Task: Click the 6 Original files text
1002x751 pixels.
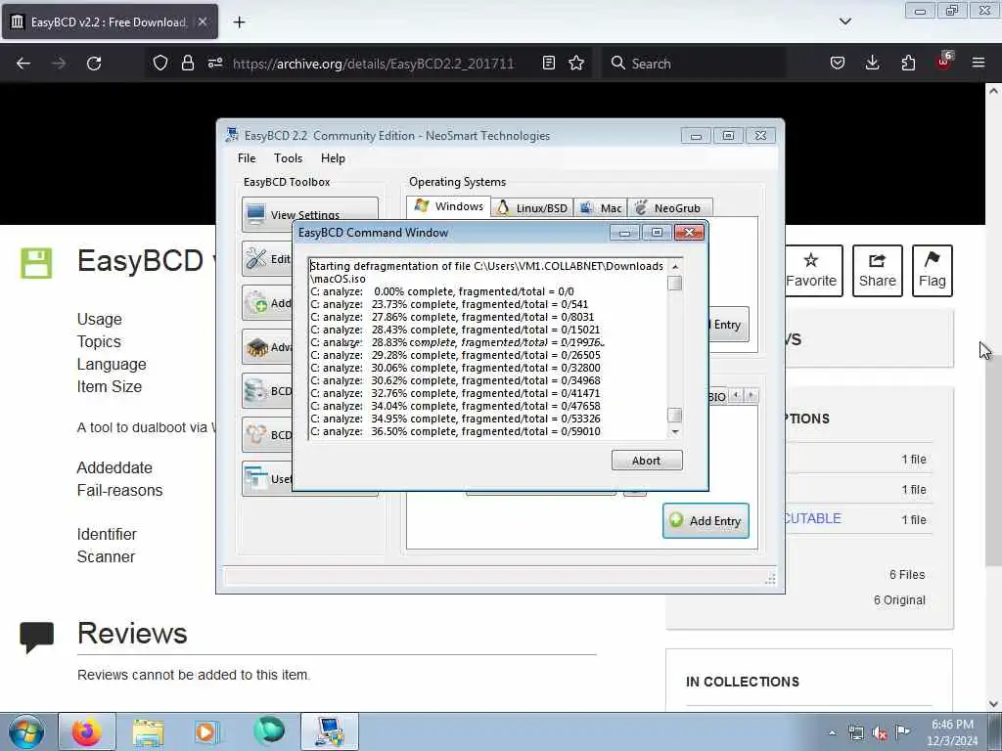Action: tap(899, 600)
